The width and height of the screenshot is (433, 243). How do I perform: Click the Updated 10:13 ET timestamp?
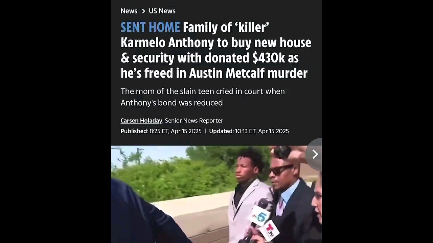click(x=249, y=131)
